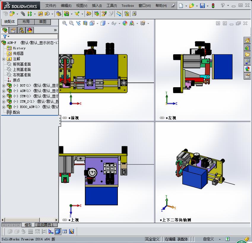The image size is (252, 243).
Task: Click the Reference Geometry icon in assembly toolbar
Action: click(77, 14)
